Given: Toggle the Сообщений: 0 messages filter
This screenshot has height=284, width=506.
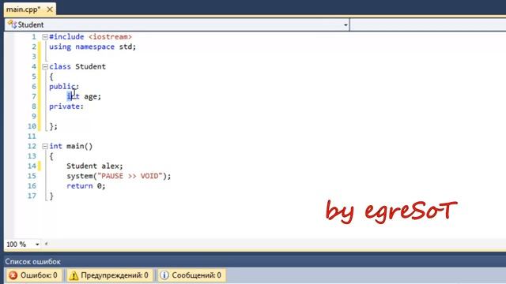Looking at the screenshot, I should point(191,275).
